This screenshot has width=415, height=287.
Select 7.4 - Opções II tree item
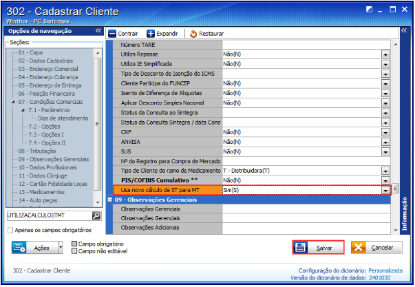point(47,143)
